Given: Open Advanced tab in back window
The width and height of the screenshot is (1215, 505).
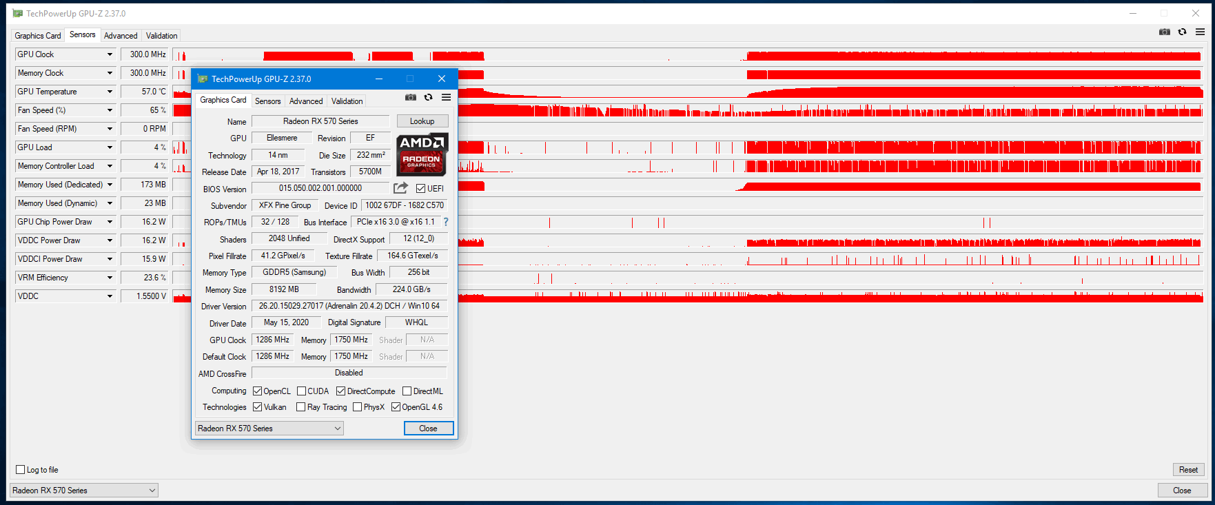Looking at the screenshot, I should point(121,36).
